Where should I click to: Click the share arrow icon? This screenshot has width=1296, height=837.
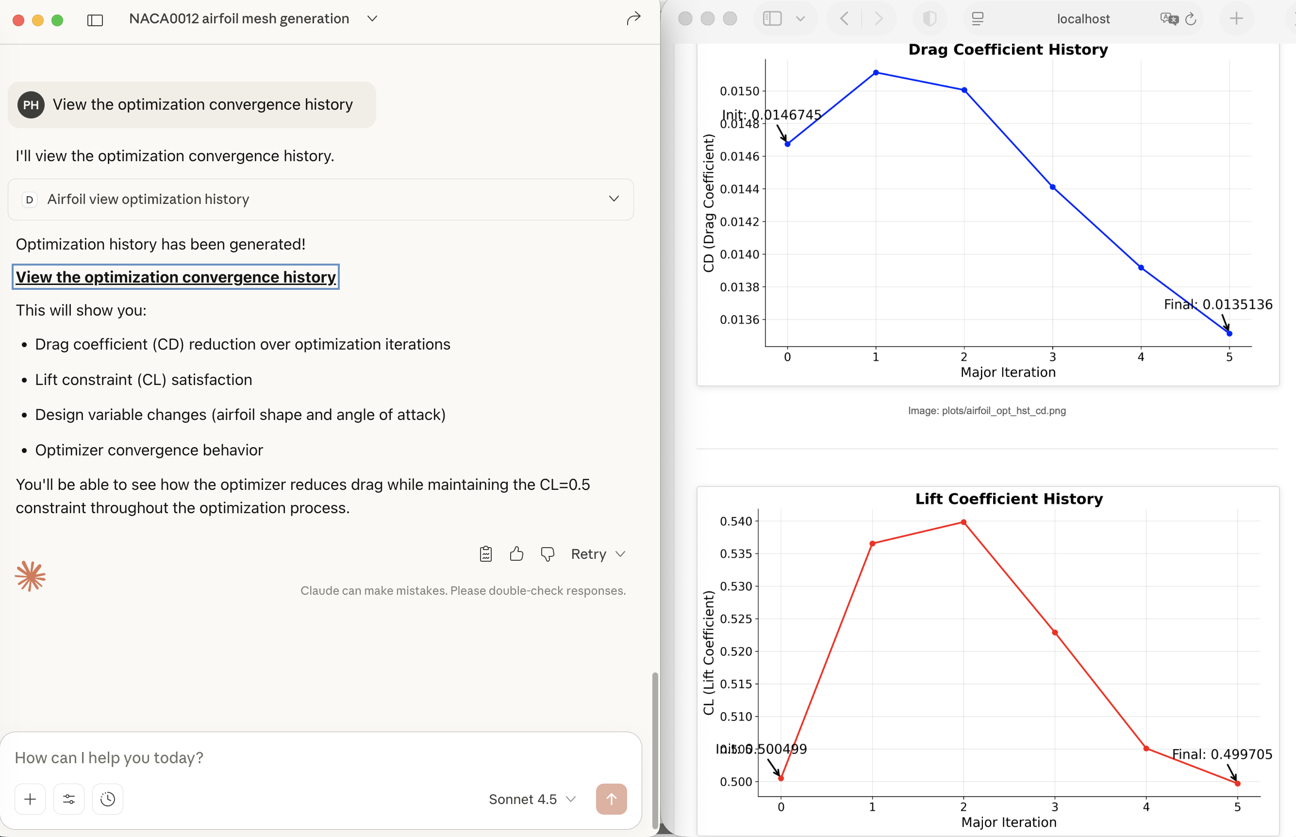(x=633, y=19)
